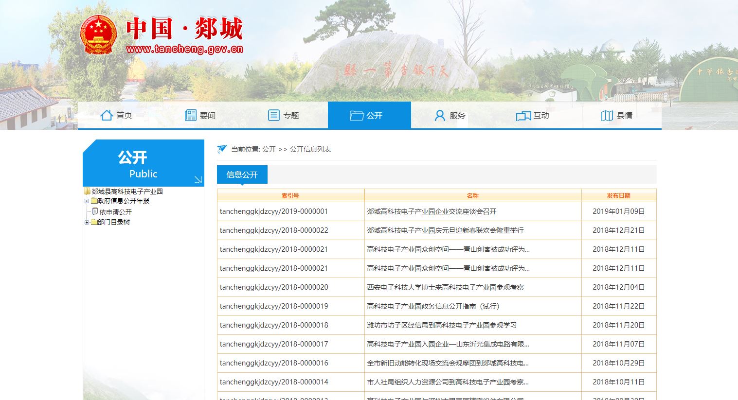This screenshot has height=400, width=738.
Task: Click the 高科技电子产业园政务信息公开指南 link
Action: click(433, 306)
